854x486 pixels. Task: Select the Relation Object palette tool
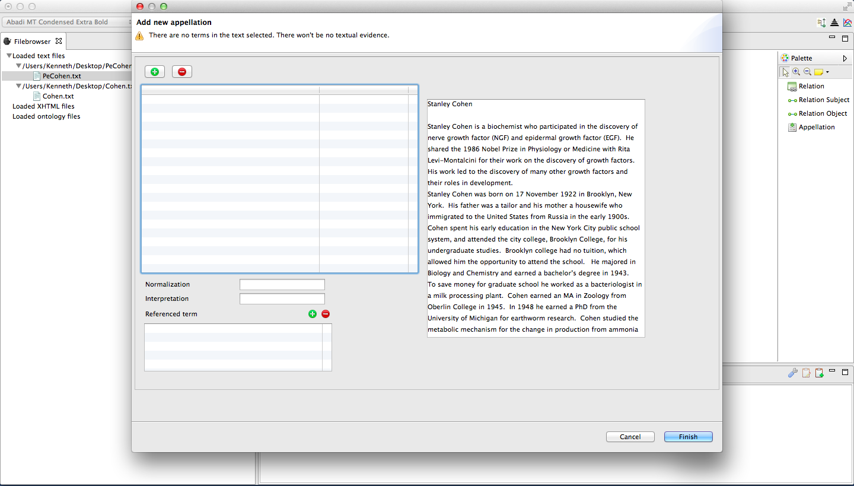[x=817, y=113]
